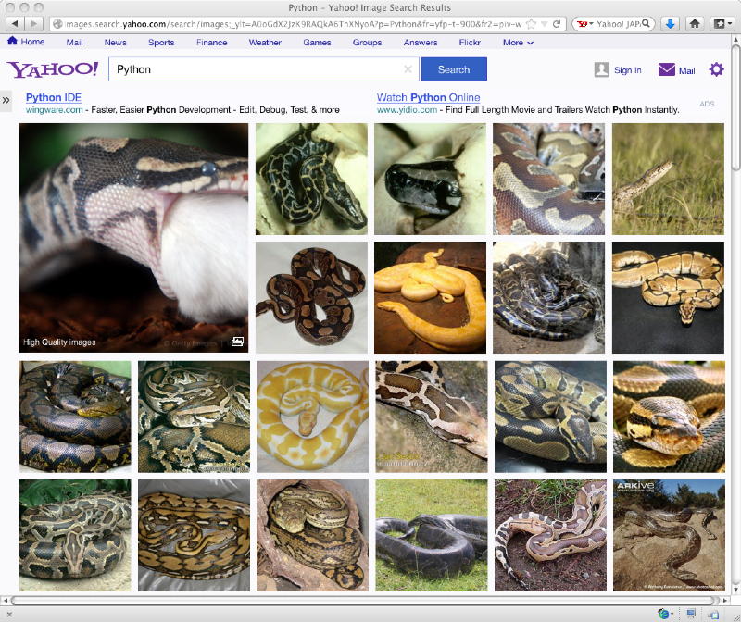Close the add-on bar with the X

pos(9,615)
